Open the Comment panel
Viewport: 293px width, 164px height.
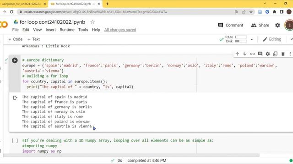[231, 25]
